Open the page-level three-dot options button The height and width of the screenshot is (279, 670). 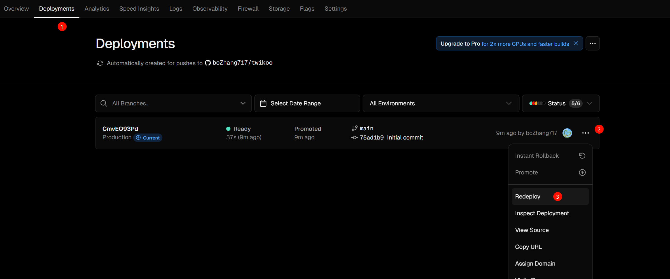coord(592,43)
